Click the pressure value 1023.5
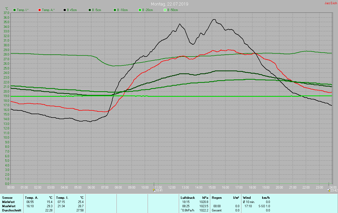 point(204,206)
